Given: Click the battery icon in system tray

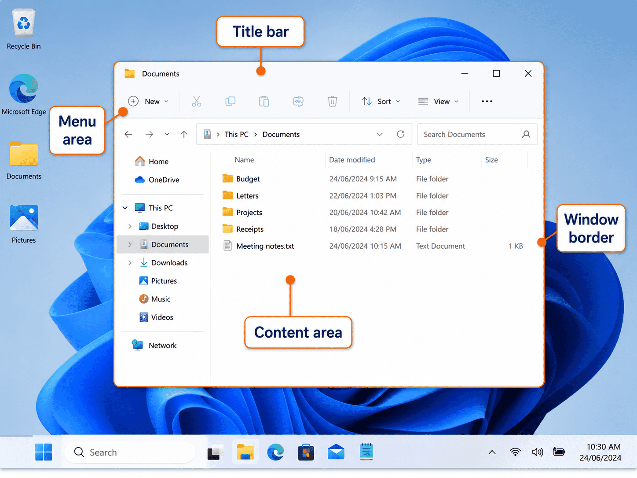Looking at the screenshot, I should 559,452.
